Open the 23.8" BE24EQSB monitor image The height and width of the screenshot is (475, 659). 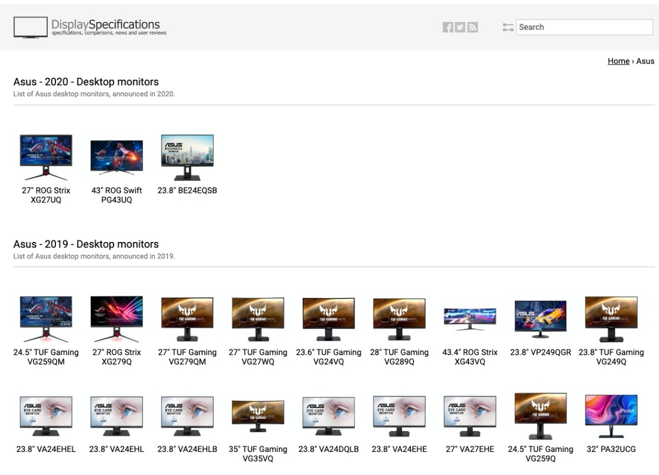coord(187,157)
